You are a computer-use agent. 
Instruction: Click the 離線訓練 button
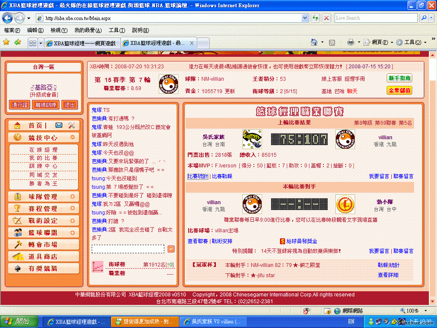(46, 105)
